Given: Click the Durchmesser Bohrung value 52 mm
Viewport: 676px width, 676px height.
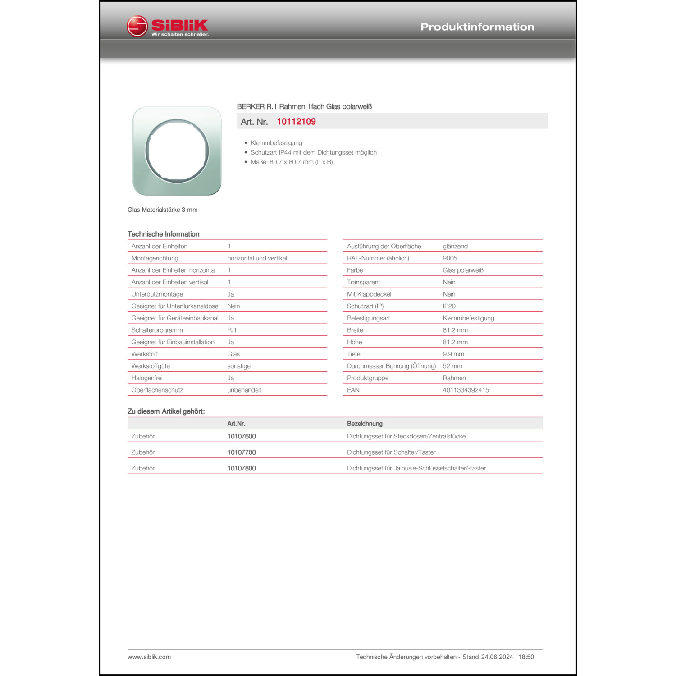Looking at the screenshot, I should click(452, 366).
